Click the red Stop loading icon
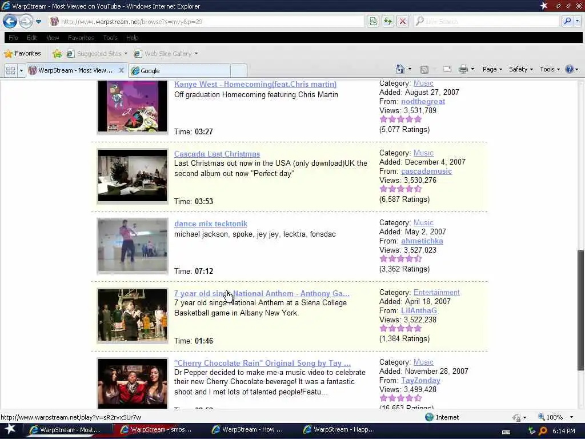 point(403,21)
